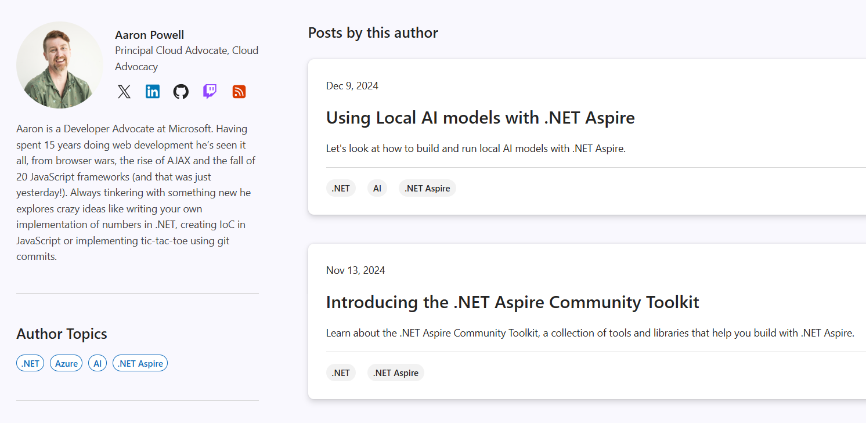Open post 'Using Local AI models with .NET Aspire'
Screen dimensions: 866x423
point(481,118)
